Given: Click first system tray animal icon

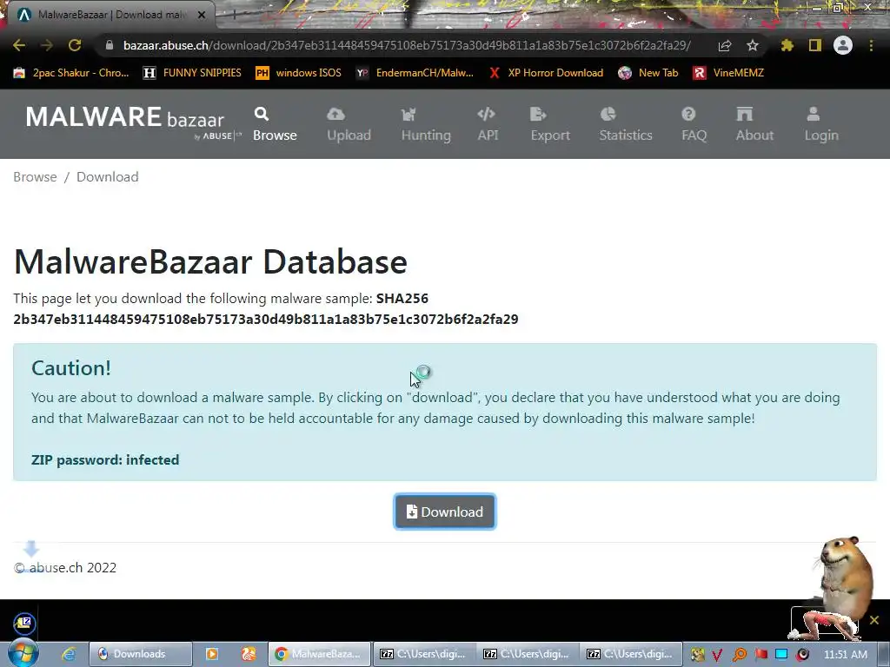Looking at the screenshot, I should click(x=697, y=655).
